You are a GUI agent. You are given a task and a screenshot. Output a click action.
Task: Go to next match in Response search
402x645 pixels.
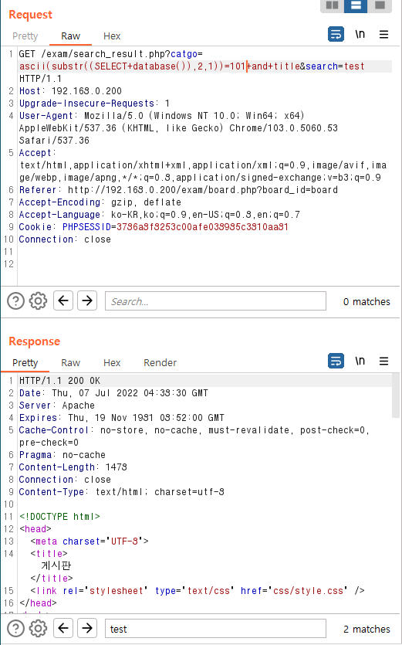click(x=87, y=628)
